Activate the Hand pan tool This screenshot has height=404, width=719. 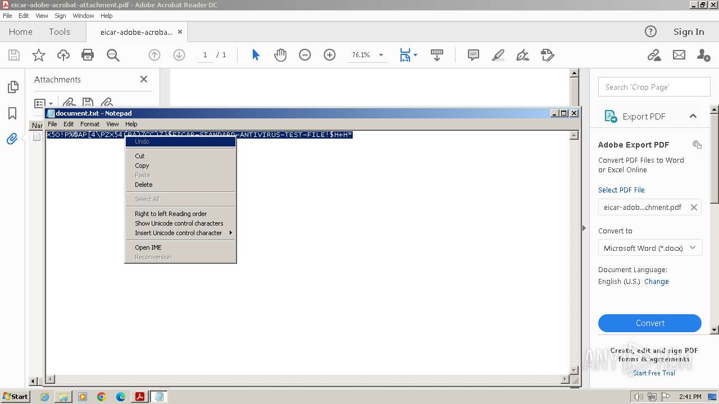[280, 55]
